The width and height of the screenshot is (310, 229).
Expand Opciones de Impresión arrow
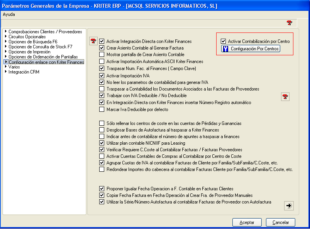tap(6, 51)
